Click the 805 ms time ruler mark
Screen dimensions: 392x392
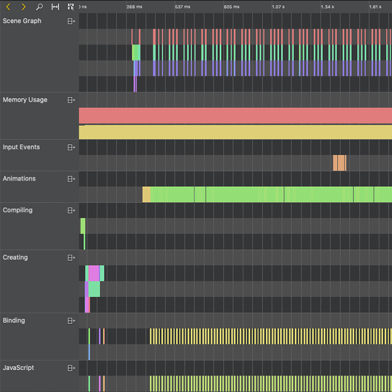click(231, 7)
